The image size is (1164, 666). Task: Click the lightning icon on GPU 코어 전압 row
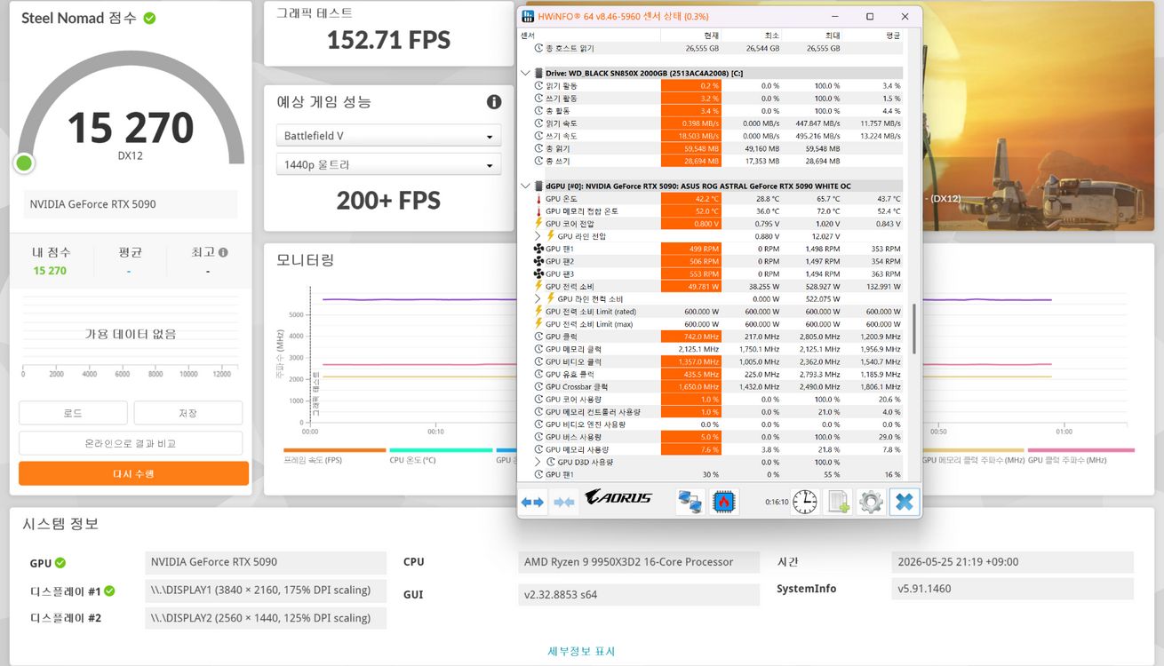tap(538, 224)
